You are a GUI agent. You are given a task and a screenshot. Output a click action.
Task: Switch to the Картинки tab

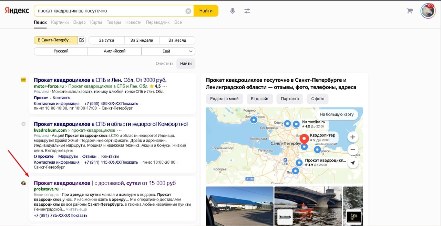(60, 22)
